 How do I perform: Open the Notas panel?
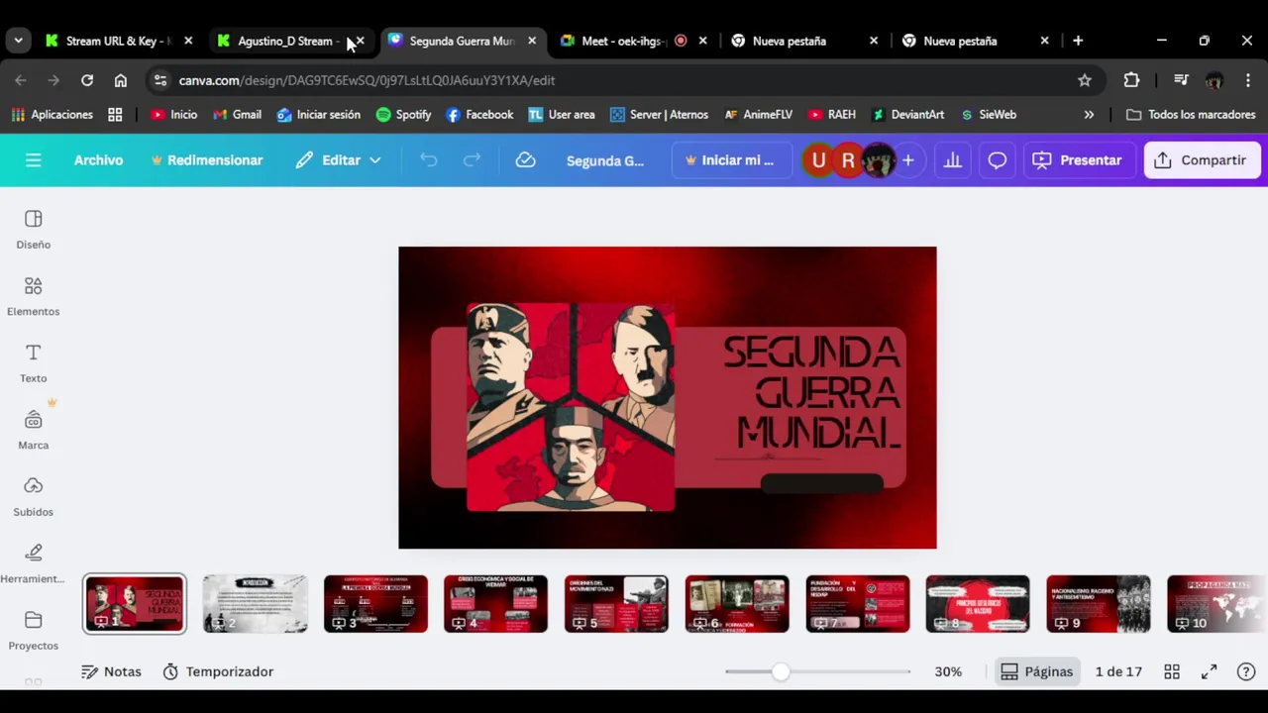(111, 671)
